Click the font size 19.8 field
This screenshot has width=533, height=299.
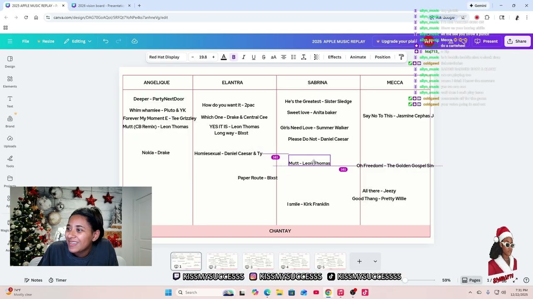pos(203,57)
